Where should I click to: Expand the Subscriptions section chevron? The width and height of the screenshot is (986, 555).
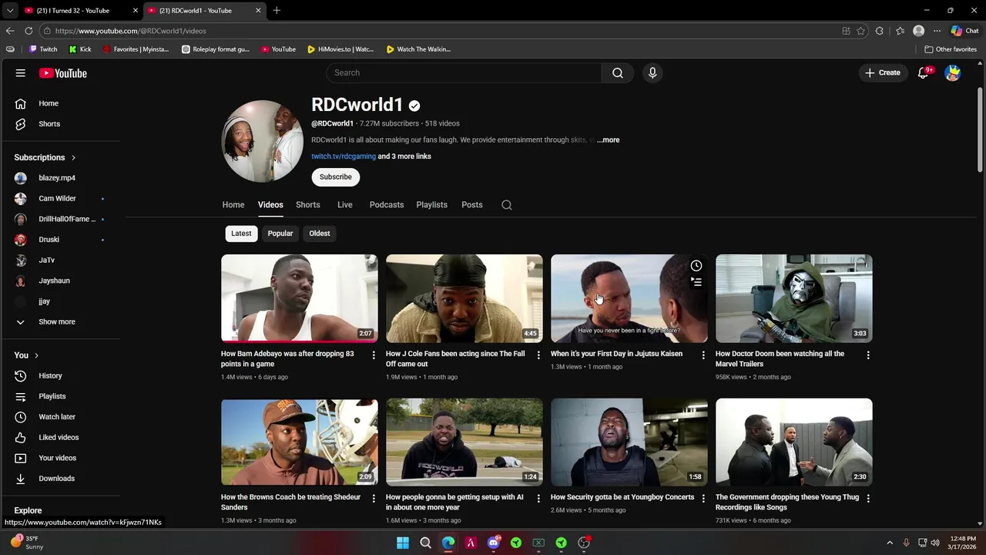click(x=74, y=157)
